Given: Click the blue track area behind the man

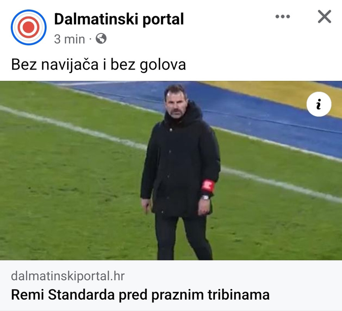Looking at the screenshot, I should 262,122.
